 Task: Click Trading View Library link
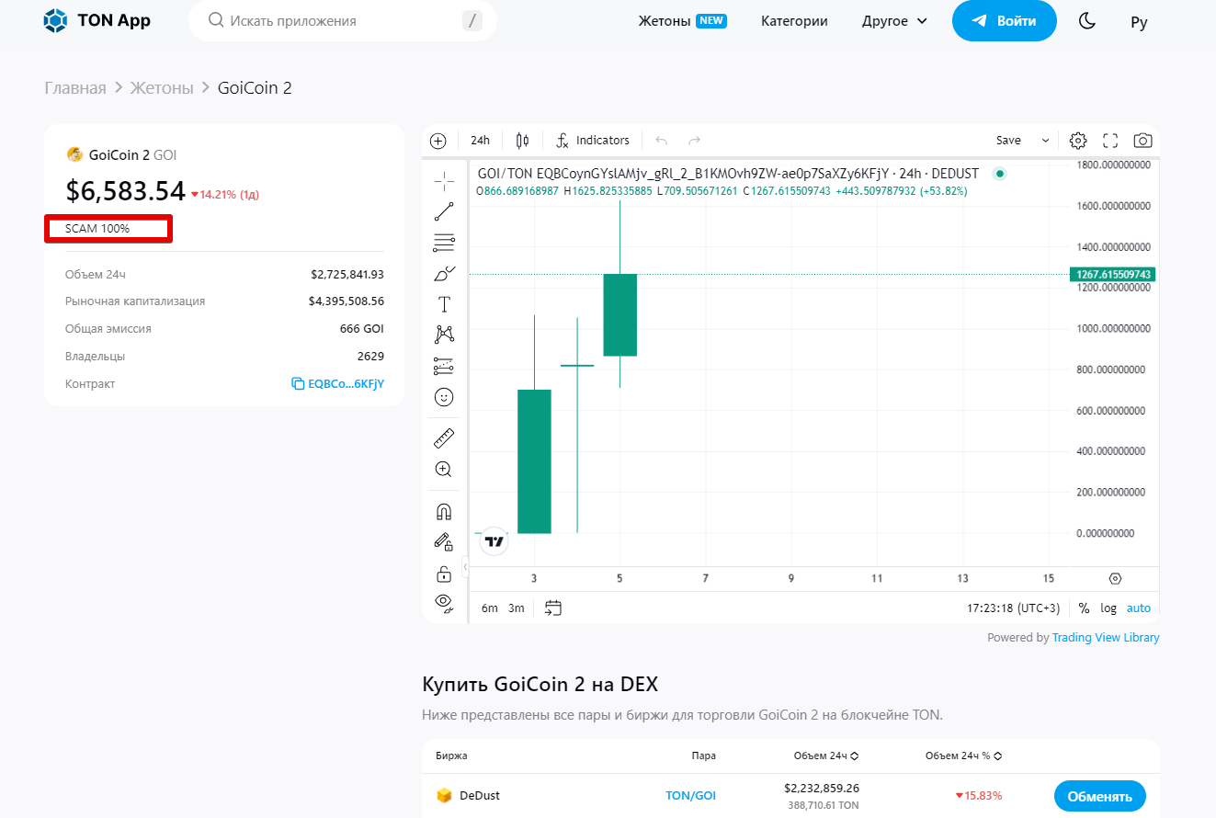coord(1106,637)
